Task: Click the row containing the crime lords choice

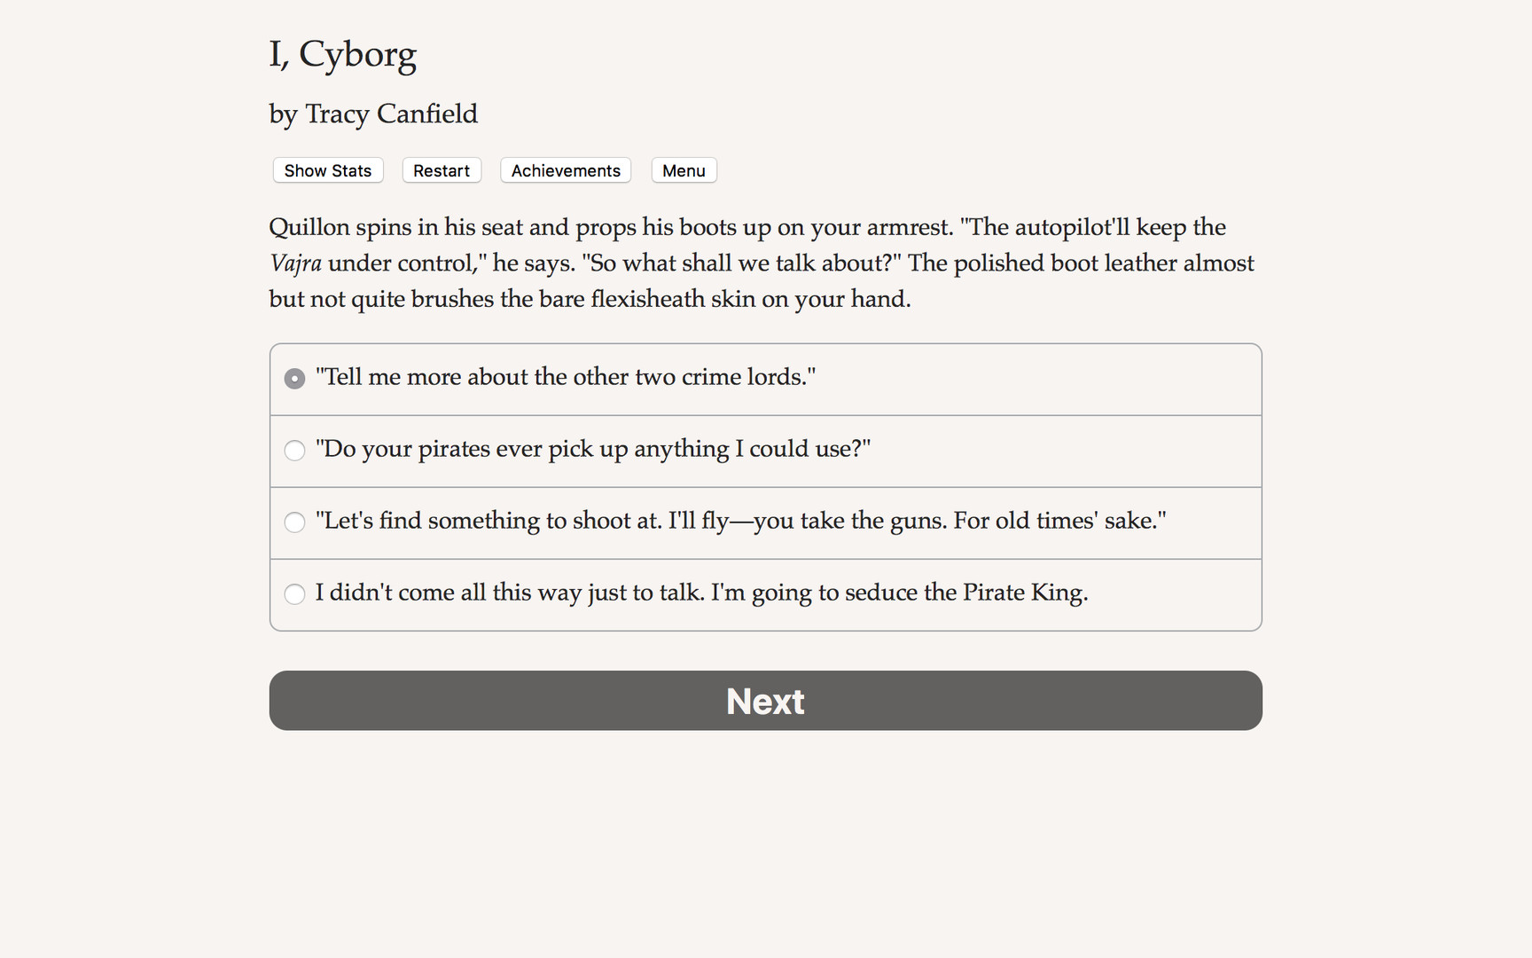Action: tap(765, 379)
